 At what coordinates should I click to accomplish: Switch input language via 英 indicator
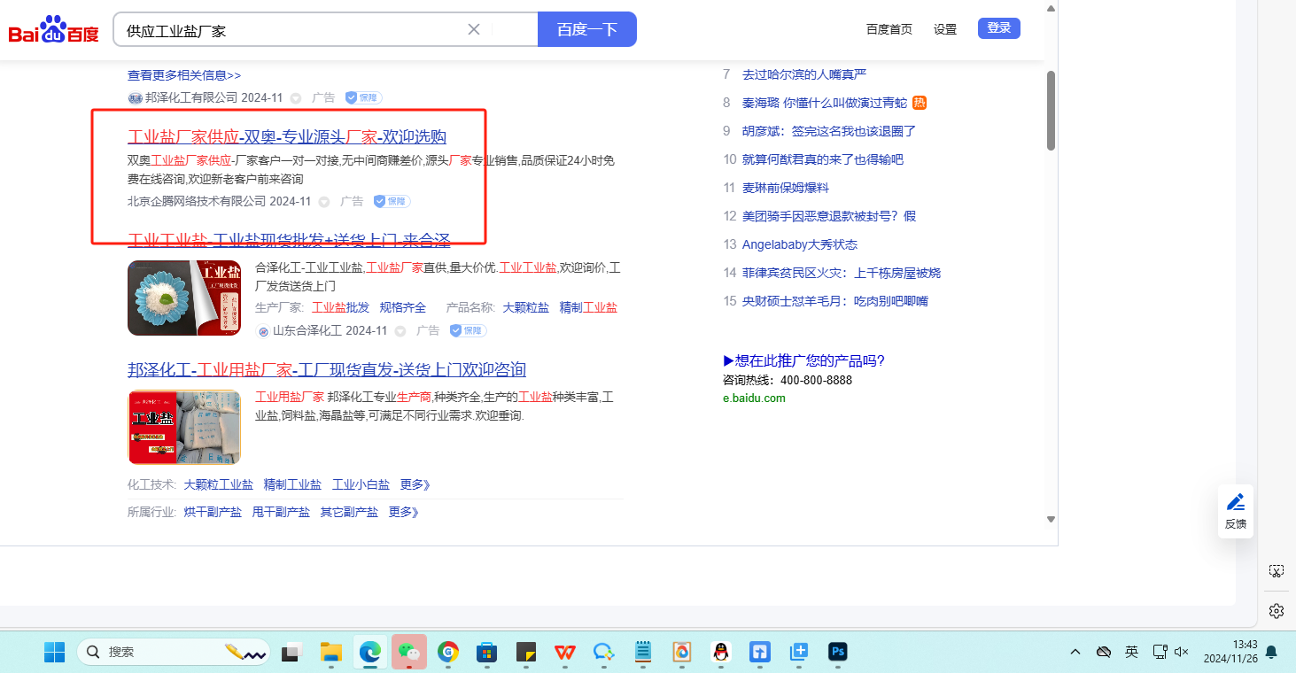pyautogui.click(x=1131, y=652)
